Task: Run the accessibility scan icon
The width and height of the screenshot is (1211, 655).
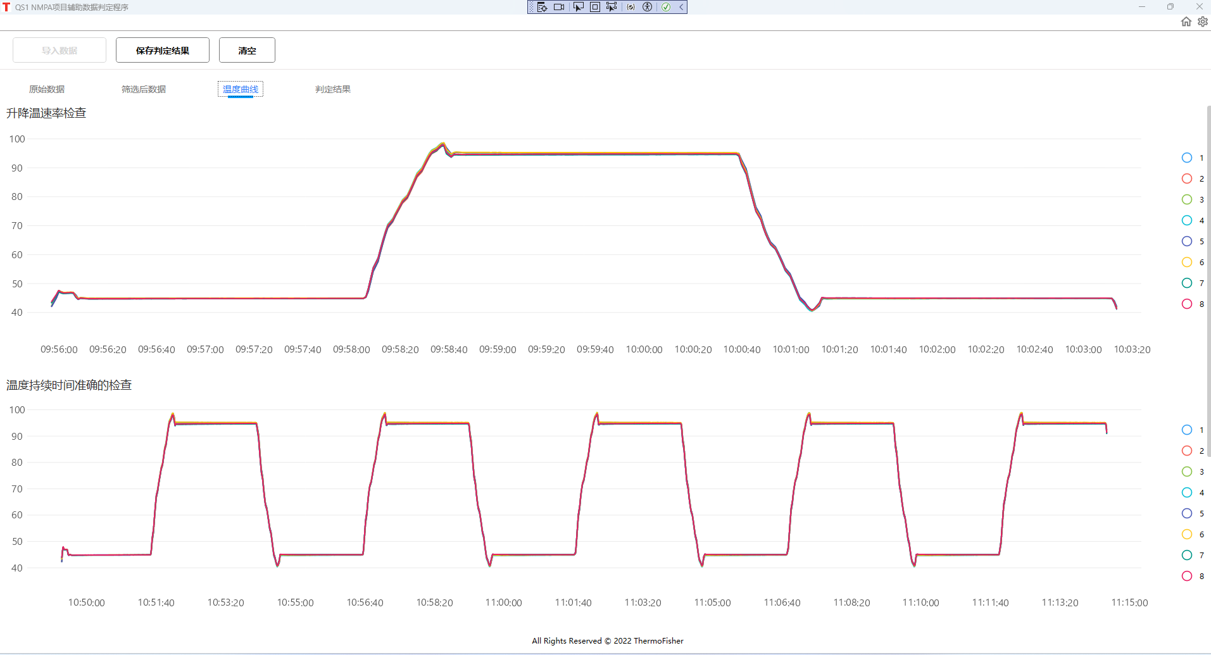Action: tap(647, 7)
